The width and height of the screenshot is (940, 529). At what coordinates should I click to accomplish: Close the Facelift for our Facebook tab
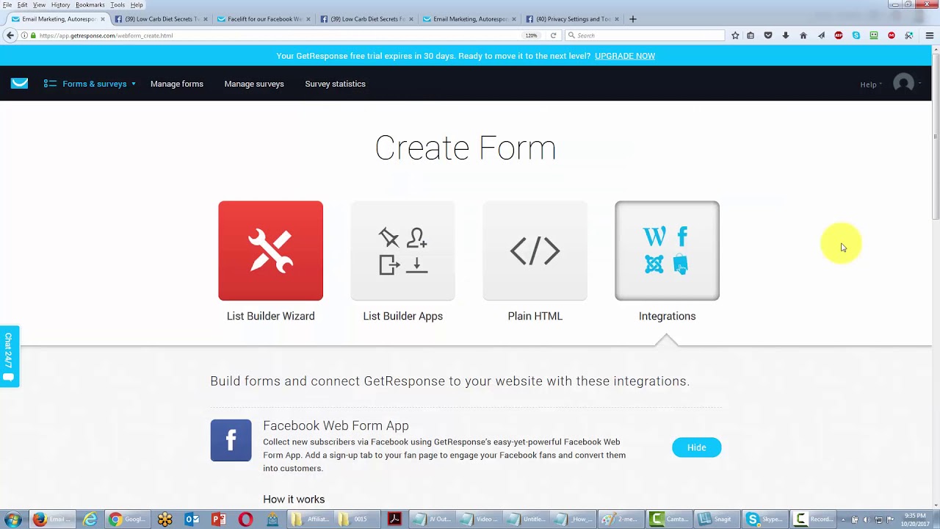tap(308, 19)
